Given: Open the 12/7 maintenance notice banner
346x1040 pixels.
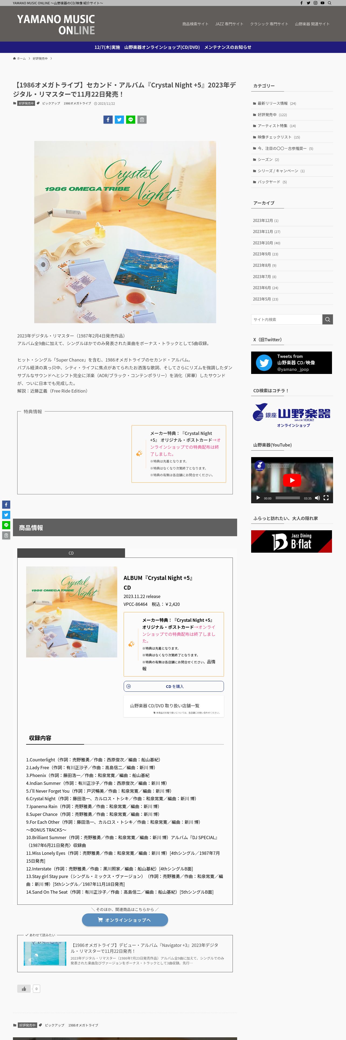Looking at the screenshot, I should coord(173,47).
